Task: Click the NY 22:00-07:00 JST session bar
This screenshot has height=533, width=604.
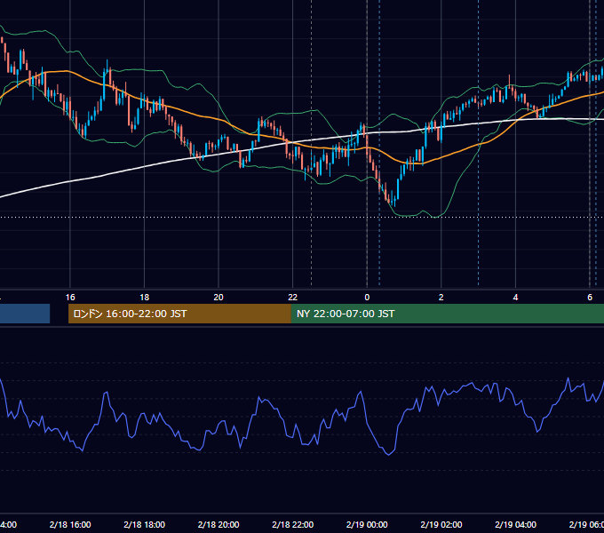Action: [447, 314]
